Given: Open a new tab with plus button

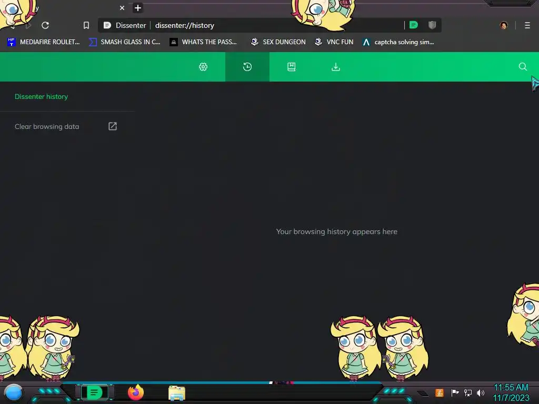Looking at the screenshot, I should [x=138, y=8].
